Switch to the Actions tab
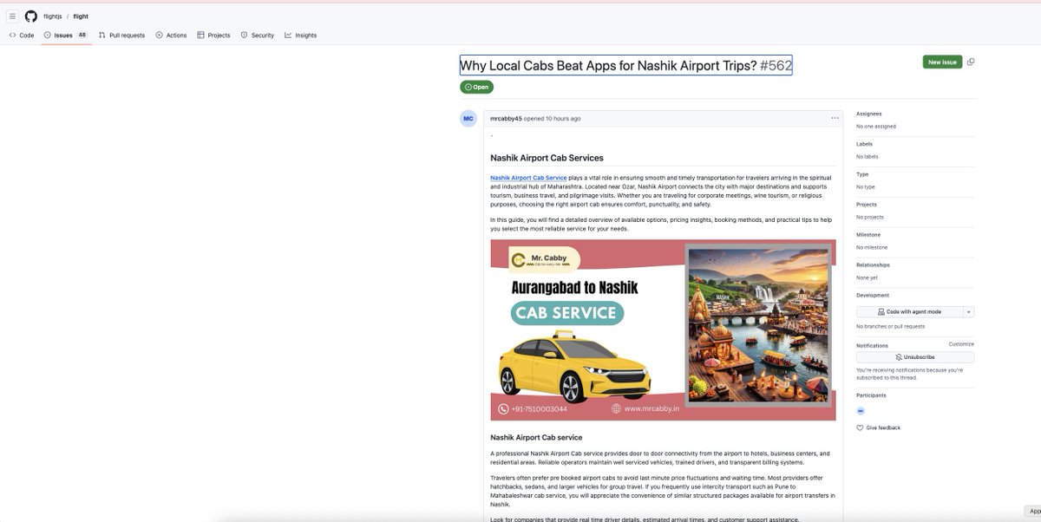1041x522 pixels. [171, 36]
